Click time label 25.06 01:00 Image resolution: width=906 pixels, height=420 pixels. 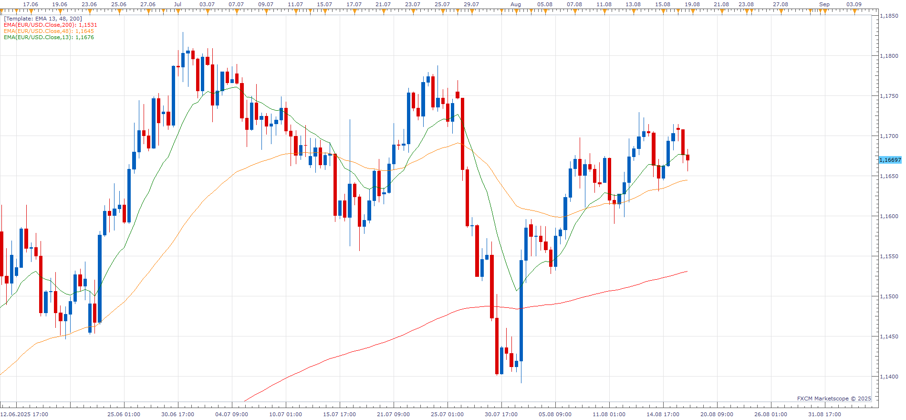click(x=124, y=414)
